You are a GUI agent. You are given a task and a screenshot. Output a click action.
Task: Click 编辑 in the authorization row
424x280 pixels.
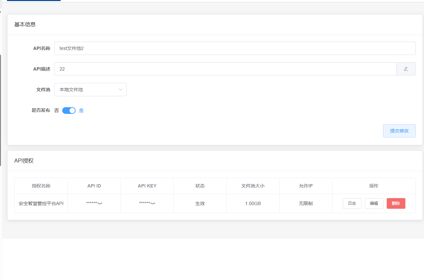[x=374, y=203]
